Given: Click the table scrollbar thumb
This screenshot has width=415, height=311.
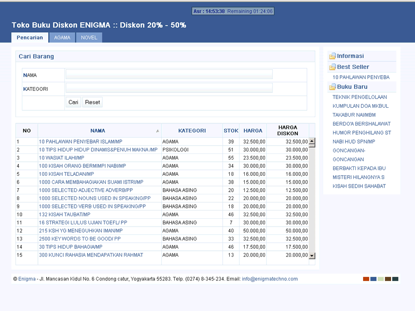Looking at the screenshot, I should (312, 146).
